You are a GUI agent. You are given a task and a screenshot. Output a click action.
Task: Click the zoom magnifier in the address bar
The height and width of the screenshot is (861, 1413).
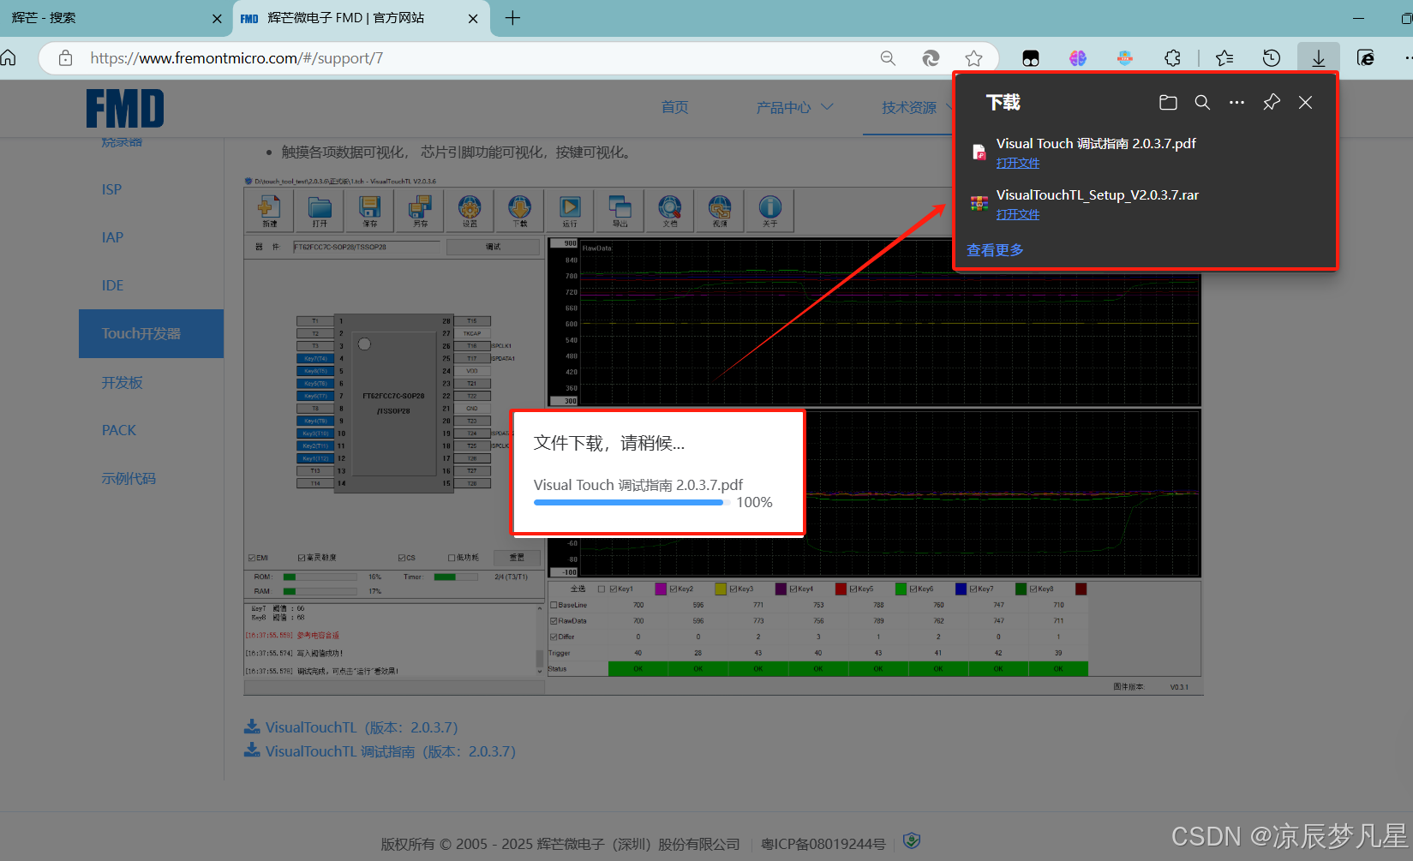tap(888, 58)
